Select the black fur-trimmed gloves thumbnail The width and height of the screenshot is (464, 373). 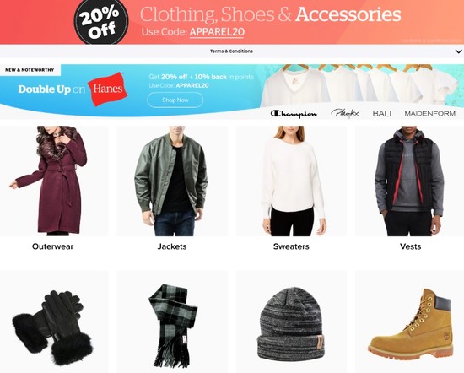(54, 322)
